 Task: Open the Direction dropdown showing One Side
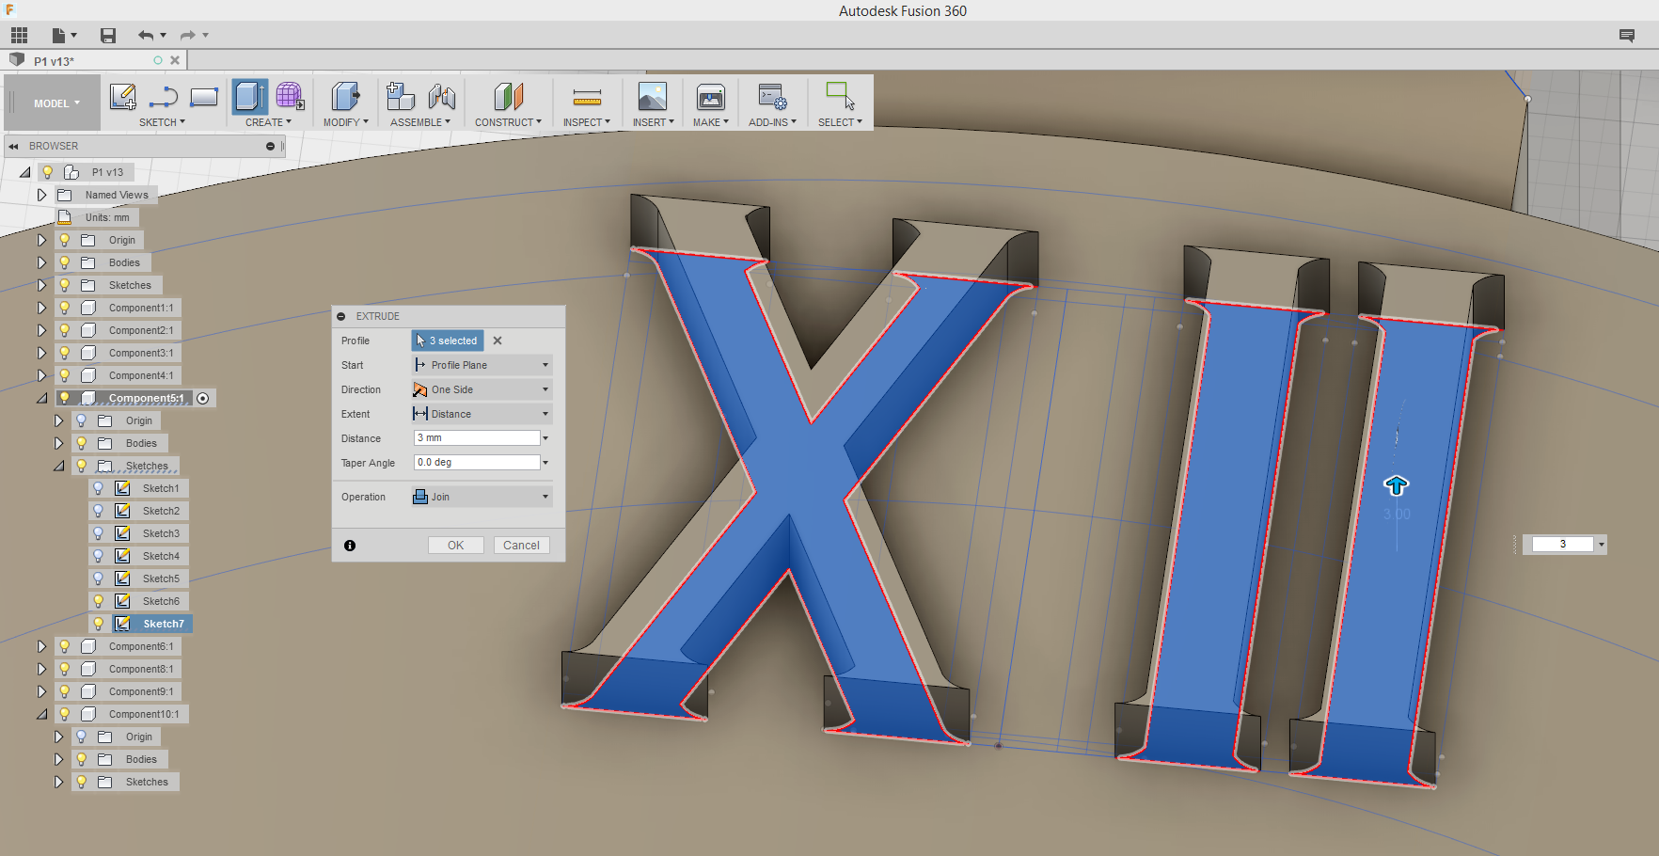pyautogui.click(x=482, y=389)
